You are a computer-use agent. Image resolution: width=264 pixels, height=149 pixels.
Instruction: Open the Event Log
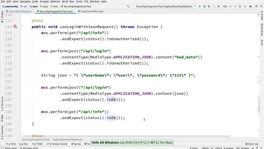[252, 144]
